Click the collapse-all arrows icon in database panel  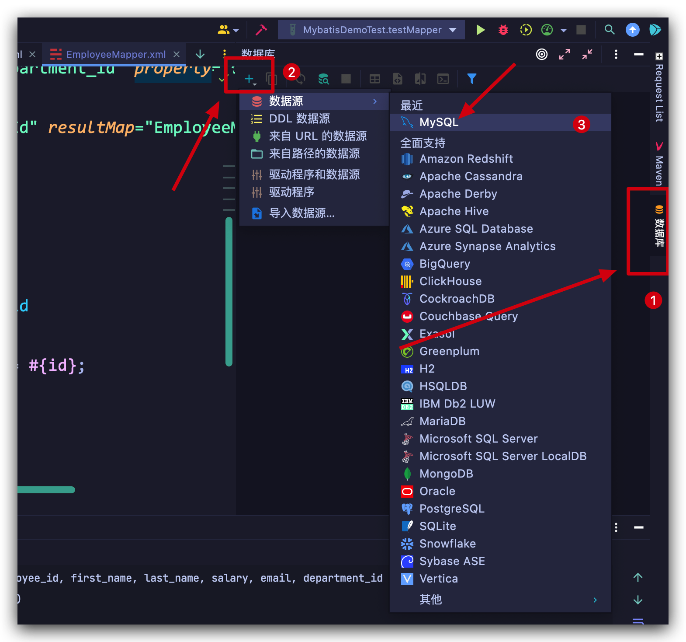coord(587,54)
